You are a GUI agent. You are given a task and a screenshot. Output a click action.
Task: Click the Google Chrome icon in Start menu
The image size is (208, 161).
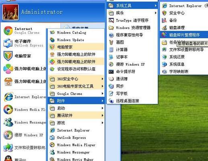pos(8,31)
